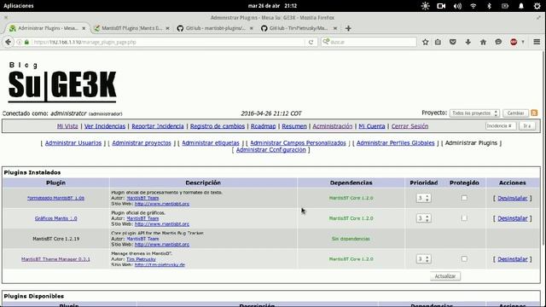Open the Reportar Incidencia link
This screenshot has height=307, width=546.
pos(157,126)
